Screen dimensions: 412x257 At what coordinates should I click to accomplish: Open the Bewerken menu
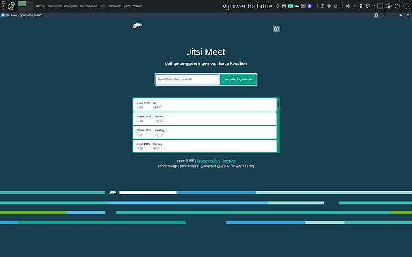pos(55,6)
